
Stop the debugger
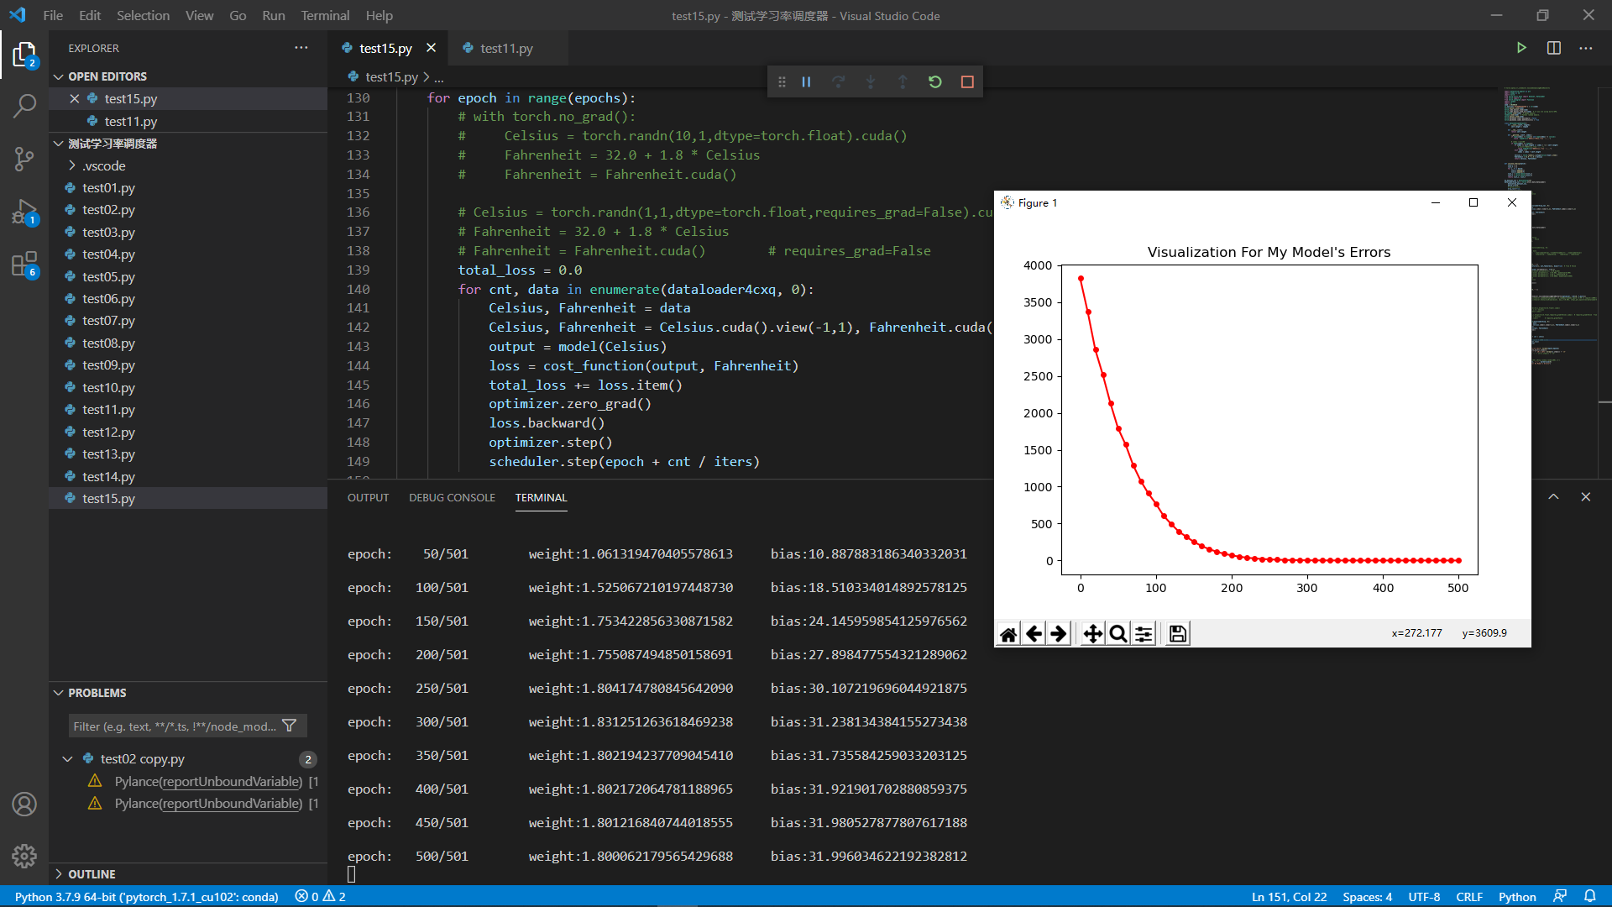click(x=966, y=81)
